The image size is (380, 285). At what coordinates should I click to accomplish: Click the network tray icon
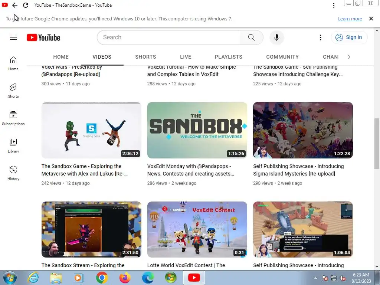334,278
